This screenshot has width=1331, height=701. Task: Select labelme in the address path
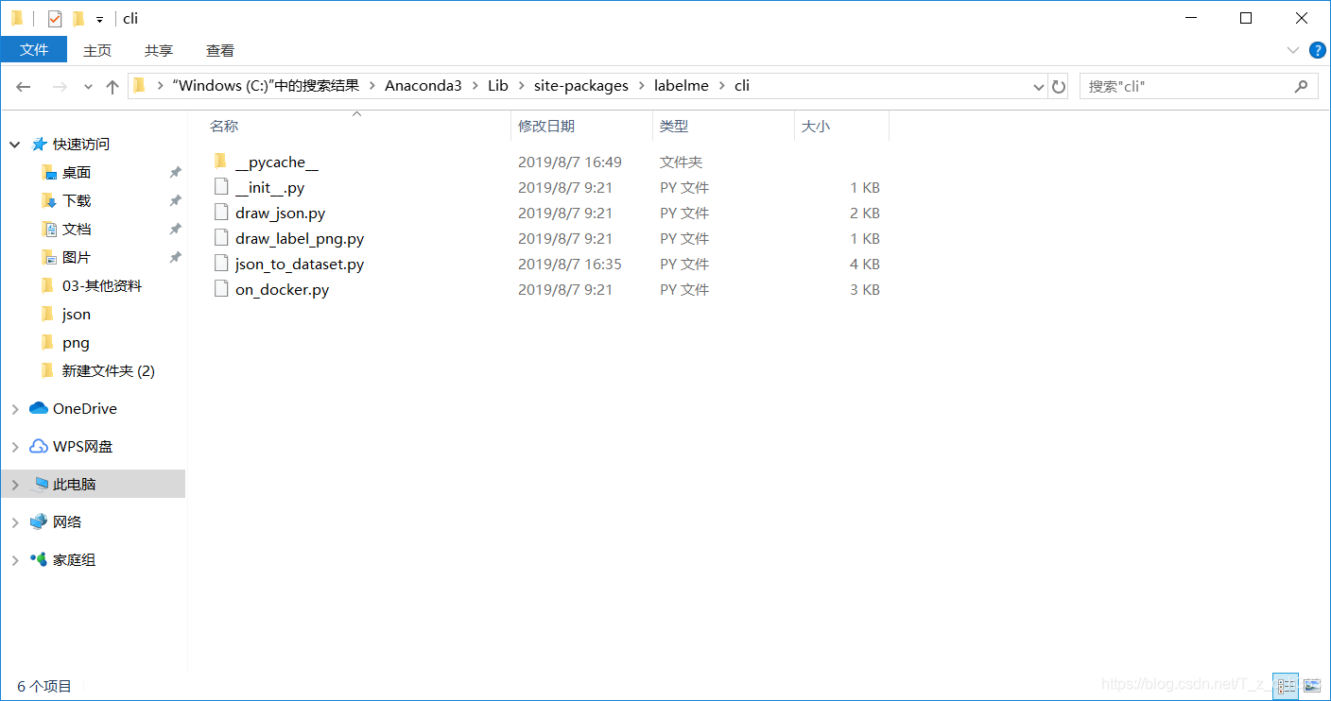pos(681,85)
